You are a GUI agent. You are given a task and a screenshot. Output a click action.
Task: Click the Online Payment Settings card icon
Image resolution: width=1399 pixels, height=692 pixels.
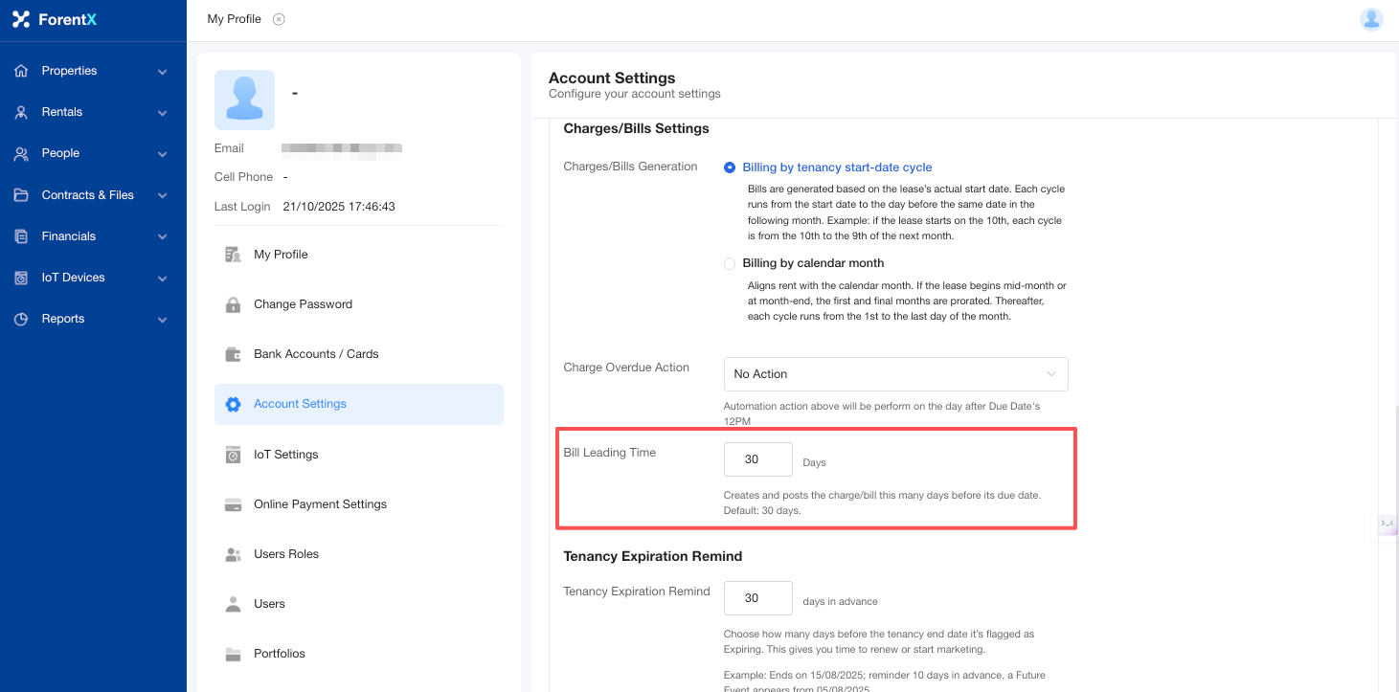tap(233, 504)
